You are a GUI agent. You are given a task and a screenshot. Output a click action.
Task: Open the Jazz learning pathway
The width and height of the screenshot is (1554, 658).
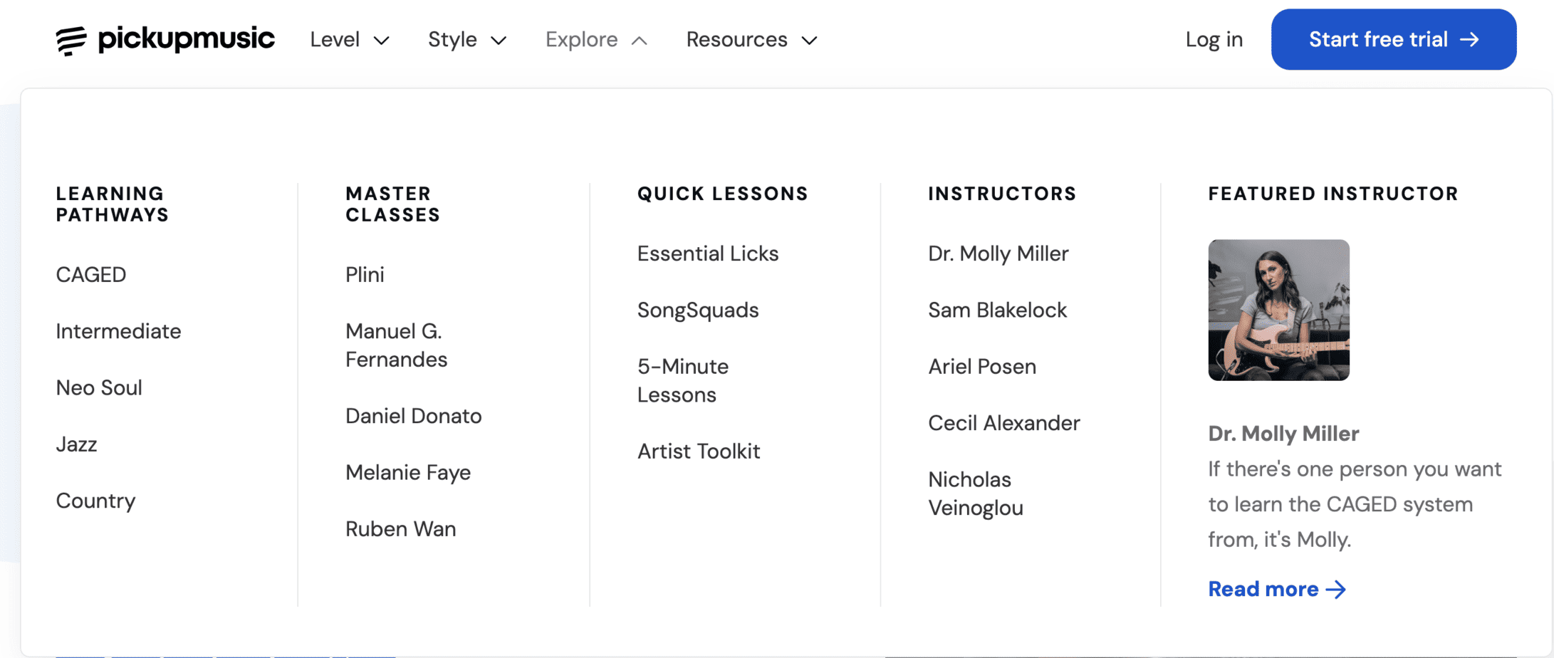coord(76,444)
